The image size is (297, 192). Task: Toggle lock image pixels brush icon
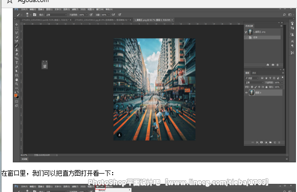pos(256,87)
